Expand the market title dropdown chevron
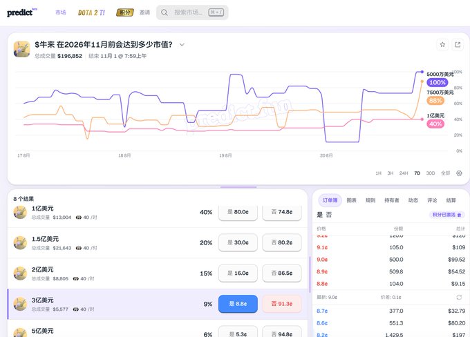The width and height of the screenshot is (470, 337). tap(182, 45)
